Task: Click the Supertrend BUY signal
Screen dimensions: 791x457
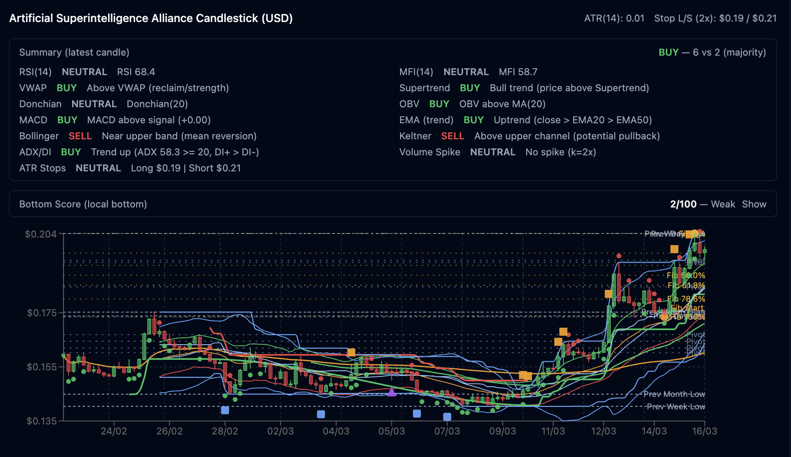Action: [x=470, y=88]
